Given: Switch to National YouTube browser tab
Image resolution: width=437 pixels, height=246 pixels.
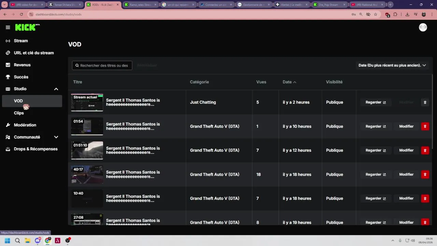Looking at the screenshot, I should (x=367, y=5).
